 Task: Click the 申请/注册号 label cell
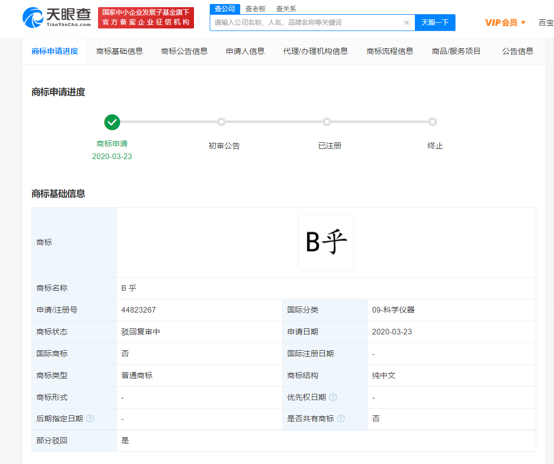click(74, 310)
